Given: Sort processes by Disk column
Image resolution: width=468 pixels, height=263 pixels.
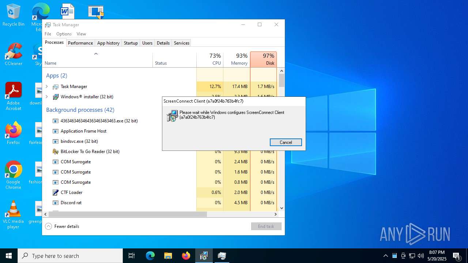Looking at the screenshot, I should coord(263,60).
